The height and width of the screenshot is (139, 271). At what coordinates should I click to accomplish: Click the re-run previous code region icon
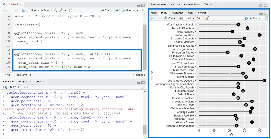pyautogui.click(x=116, y=10)
